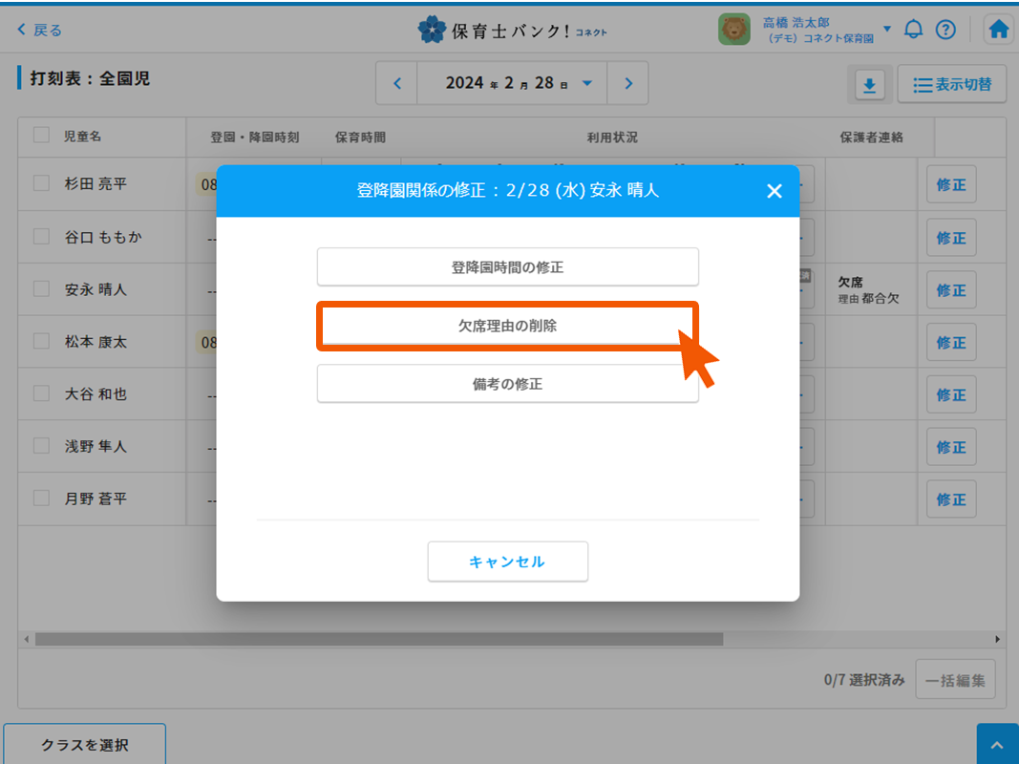1019x764 pixels.
Task: Toggle the select-all checkbox in header
Action: [x=41, y=136]
